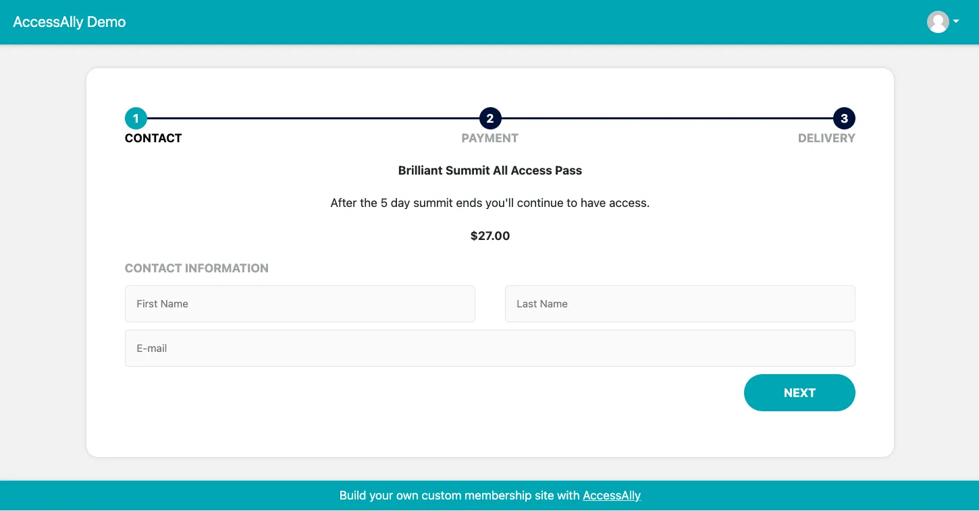Click the user avatar icon in the header

point(938,22)
